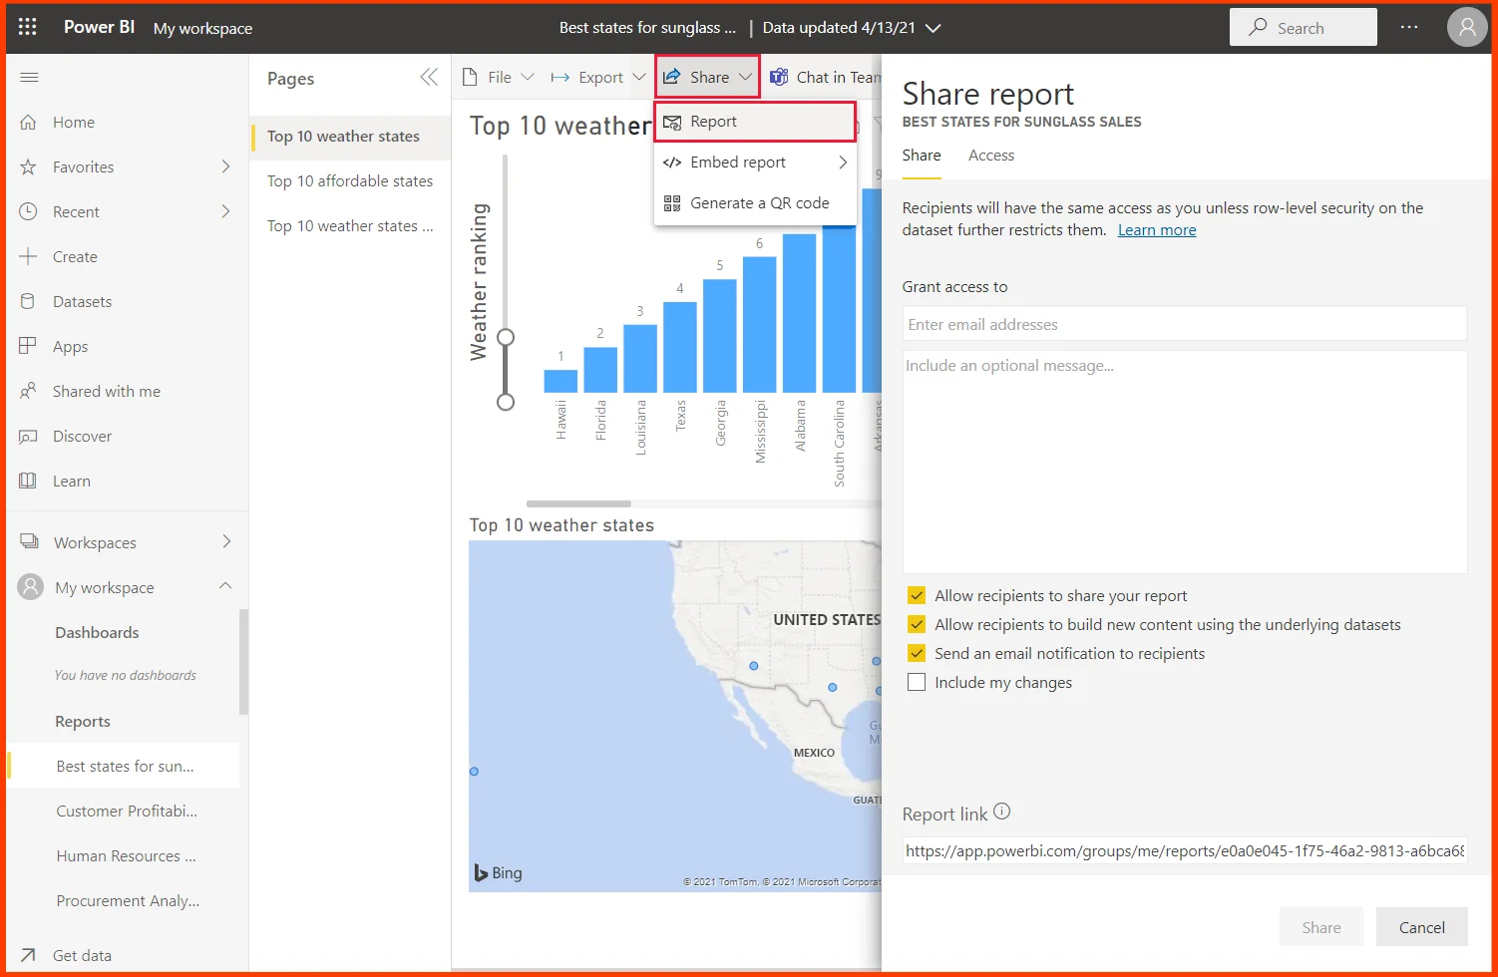Click the Create plus icon
The width and height of the screenshot is (1498, 977).
pos(29,256)
